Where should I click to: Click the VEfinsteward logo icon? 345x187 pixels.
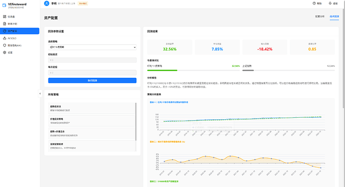tap(4, 5)
